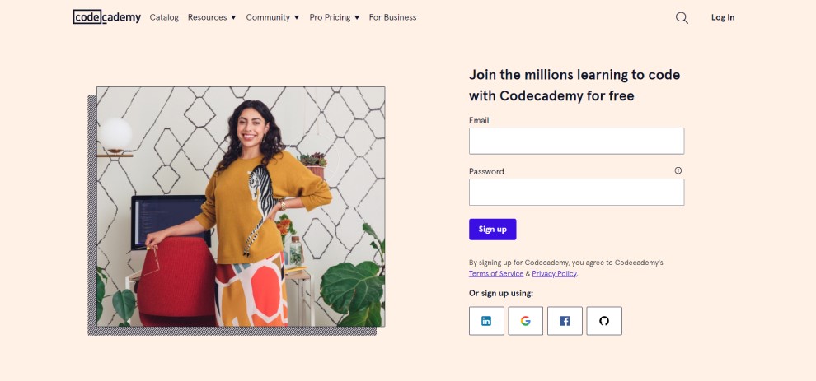Expand the Pro Pricing dropdown

tap(335, 17)
